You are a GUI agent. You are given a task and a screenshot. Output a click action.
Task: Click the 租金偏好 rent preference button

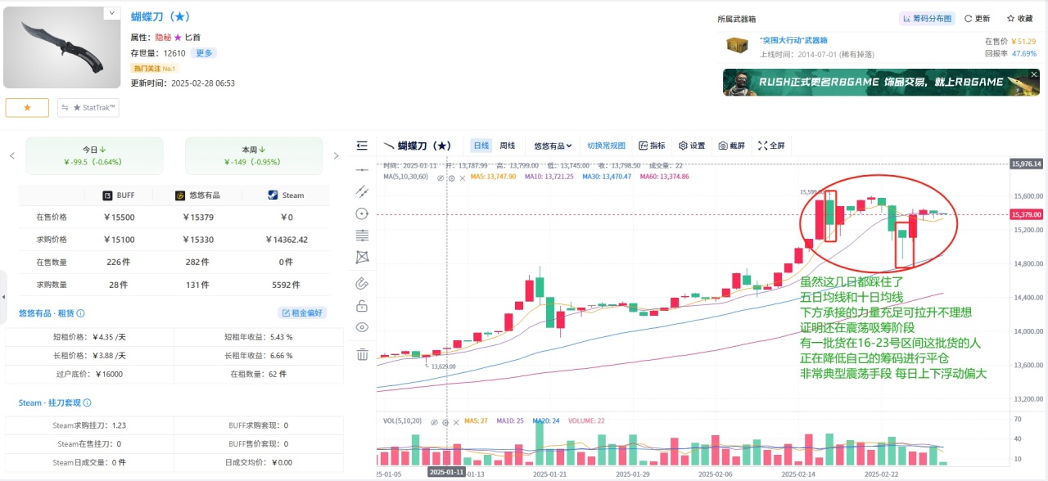303,312
